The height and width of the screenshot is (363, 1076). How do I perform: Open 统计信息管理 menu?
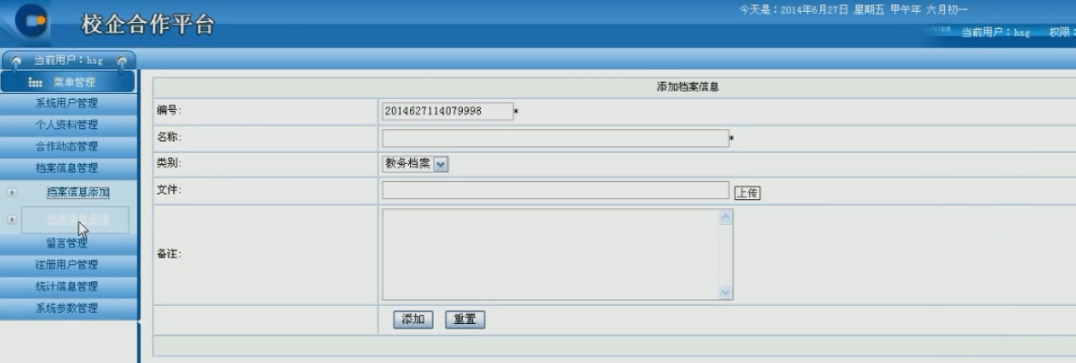coord(67,287)
